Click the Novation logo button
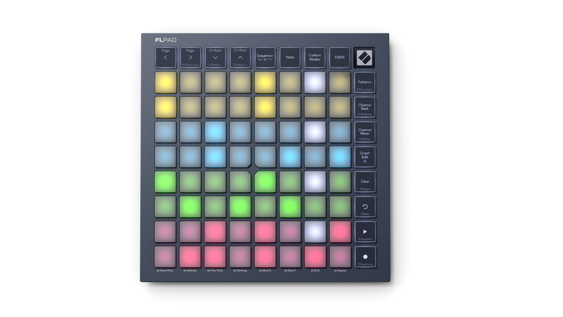Image resolution: width=563 pixels, height=317 pixels. click(365, 57)
